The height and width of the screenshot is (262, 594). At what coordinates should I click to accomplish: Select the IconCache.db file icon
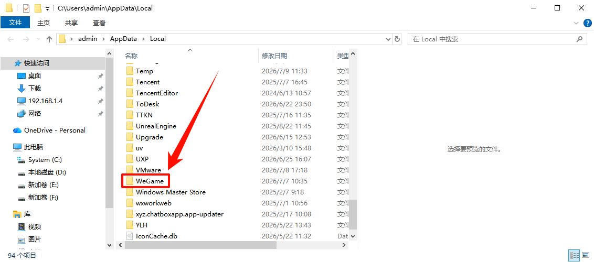130,236
